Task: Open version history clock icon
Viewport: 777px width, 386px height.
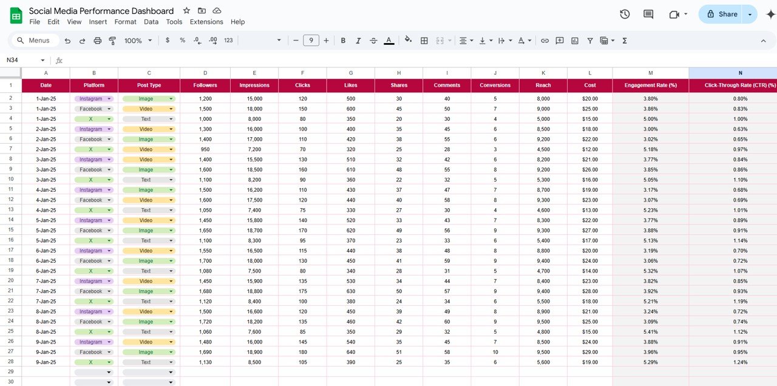Action: click(625, 14)
